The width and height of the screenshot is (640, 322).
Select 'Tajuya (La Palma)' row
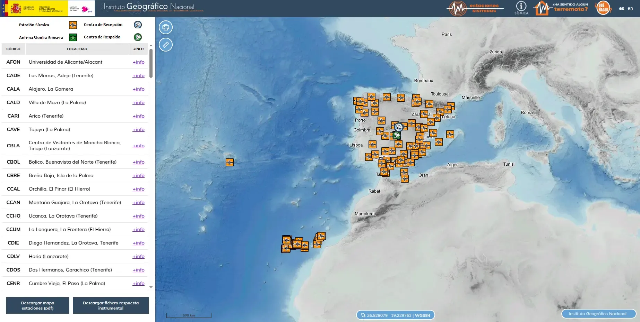tap(75, 129)
